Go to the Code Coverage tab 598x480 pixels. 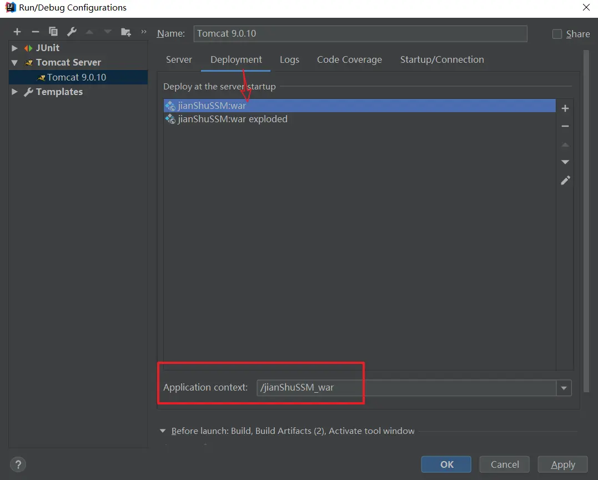click(x=349, y=59)
